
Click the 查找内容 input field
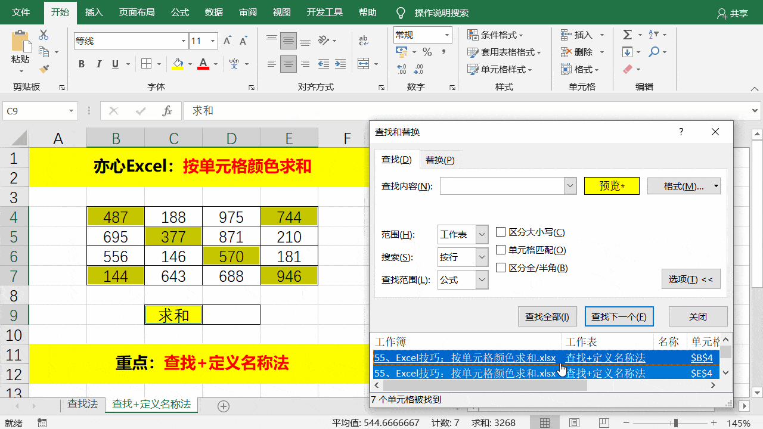(504, 185)
